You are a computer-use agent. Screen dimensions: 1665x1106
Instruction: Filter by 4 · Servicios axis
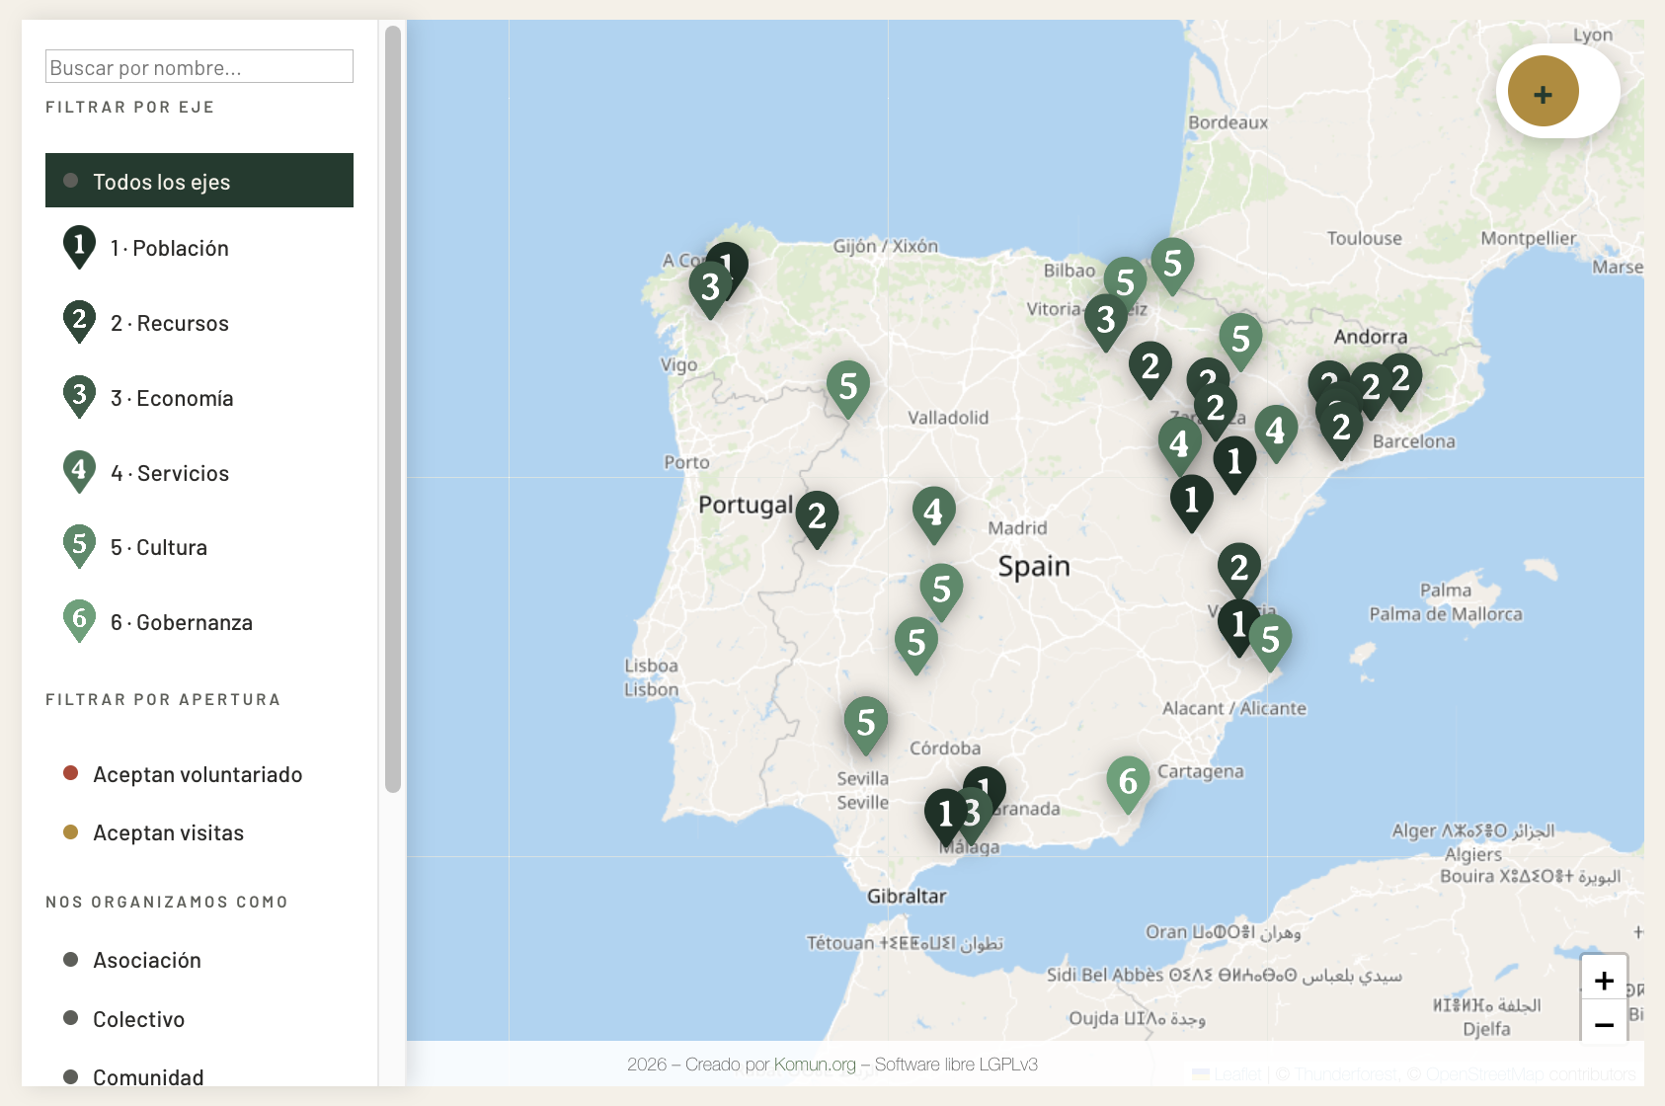point(199,473)
